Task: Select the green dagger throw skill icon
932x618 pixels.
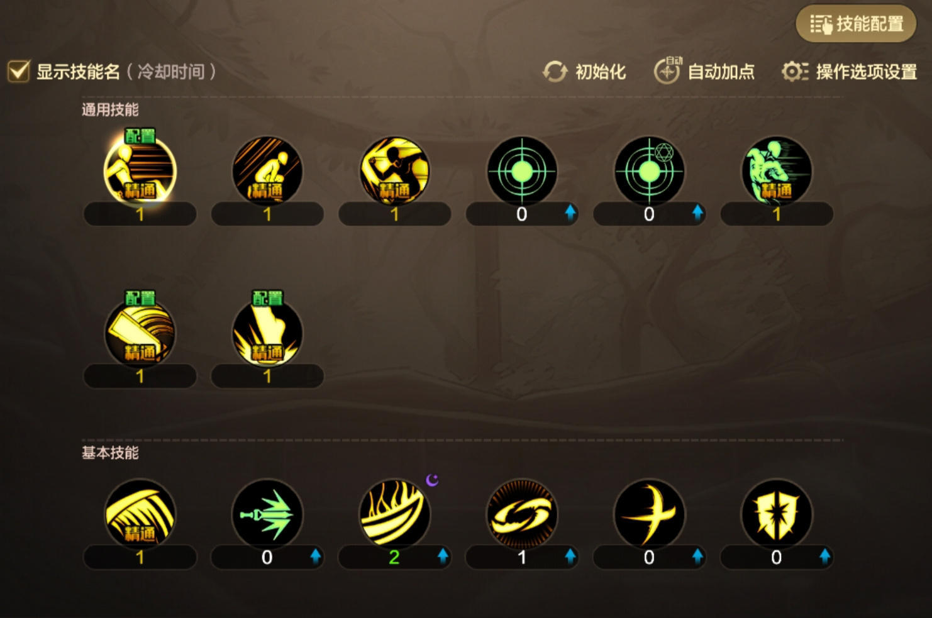Action: click(x=267, y=514)
